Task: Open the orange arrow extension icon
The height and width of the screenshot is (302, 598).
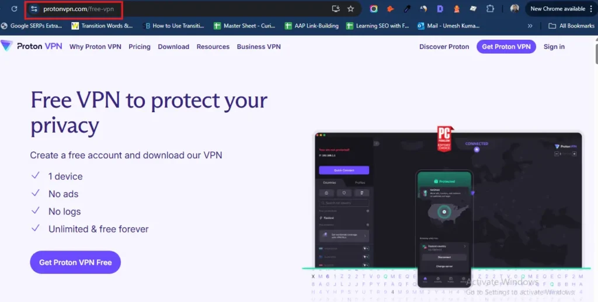Action: [x=390, y=9]
